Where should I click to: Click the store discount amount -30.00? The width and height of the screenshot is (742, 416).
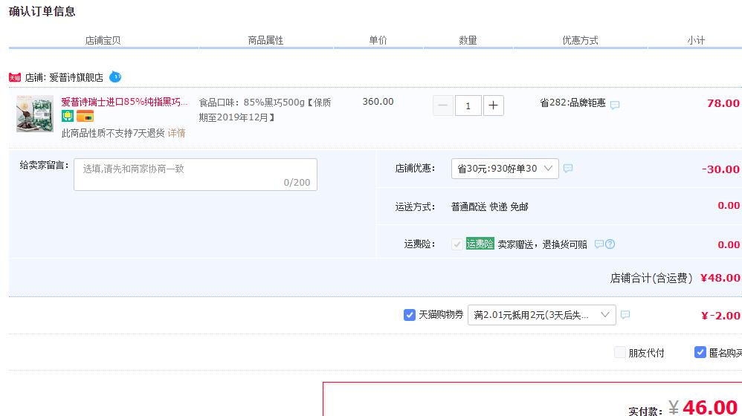[720, 169]
